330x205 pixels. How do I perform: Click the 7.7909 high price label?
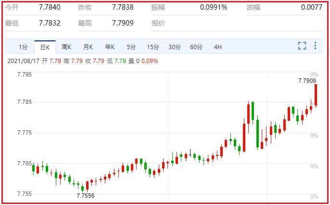click(307, 81)
